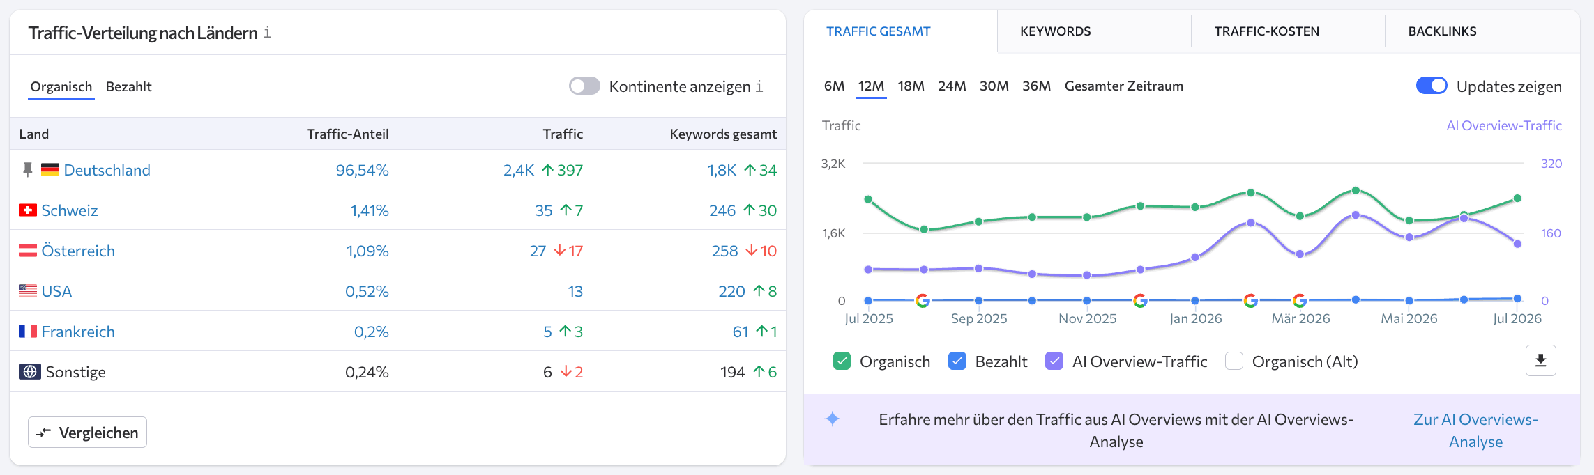Download the traffic chart via export icon
Screen dimensions: 1594x475
coord(1541,361)
